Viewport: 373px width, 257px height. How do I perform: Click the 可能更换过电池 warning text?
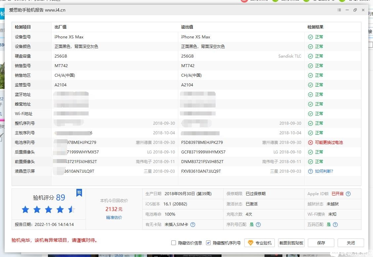click(x=329, y=143)
